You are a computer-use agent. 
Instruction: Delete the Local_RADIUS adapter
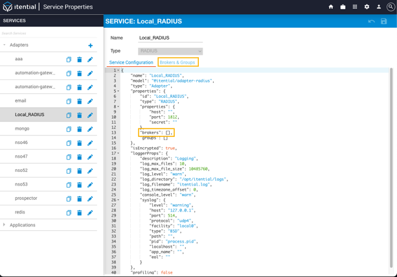80,115
